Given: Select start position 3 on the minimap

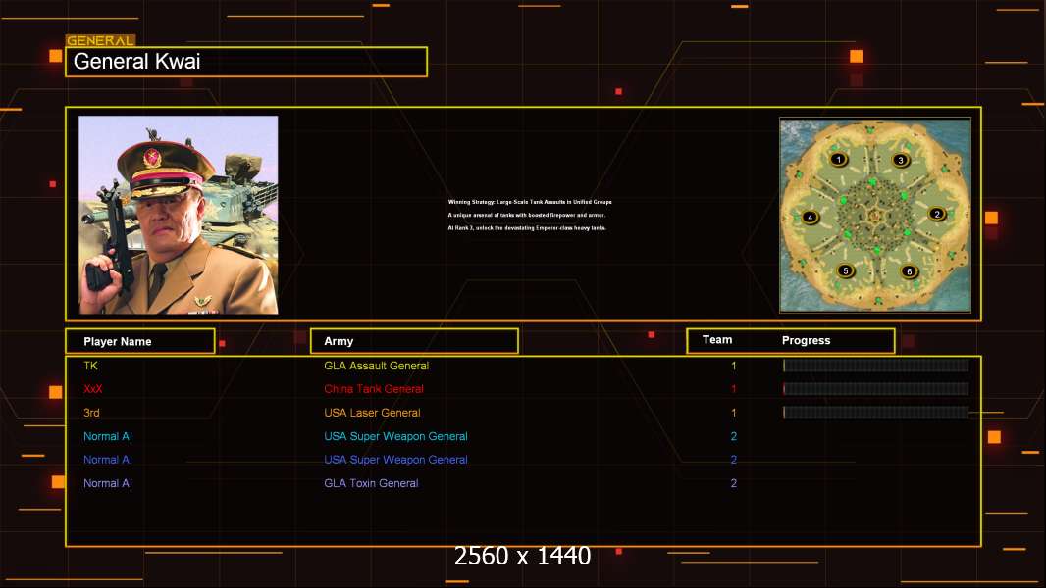Looking at the screenshot, I should click(x=901, y=160).
